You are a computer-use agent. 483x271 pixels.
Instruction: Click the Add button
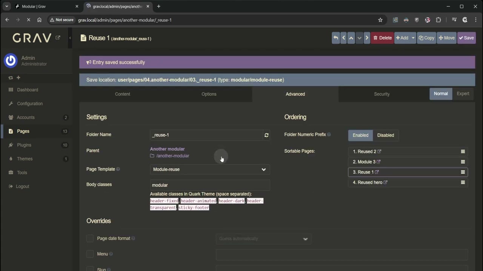coord(402,38)
